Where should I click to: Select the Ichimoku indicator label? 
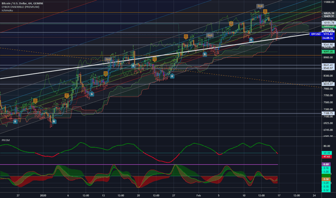click(x=7, y=10)
